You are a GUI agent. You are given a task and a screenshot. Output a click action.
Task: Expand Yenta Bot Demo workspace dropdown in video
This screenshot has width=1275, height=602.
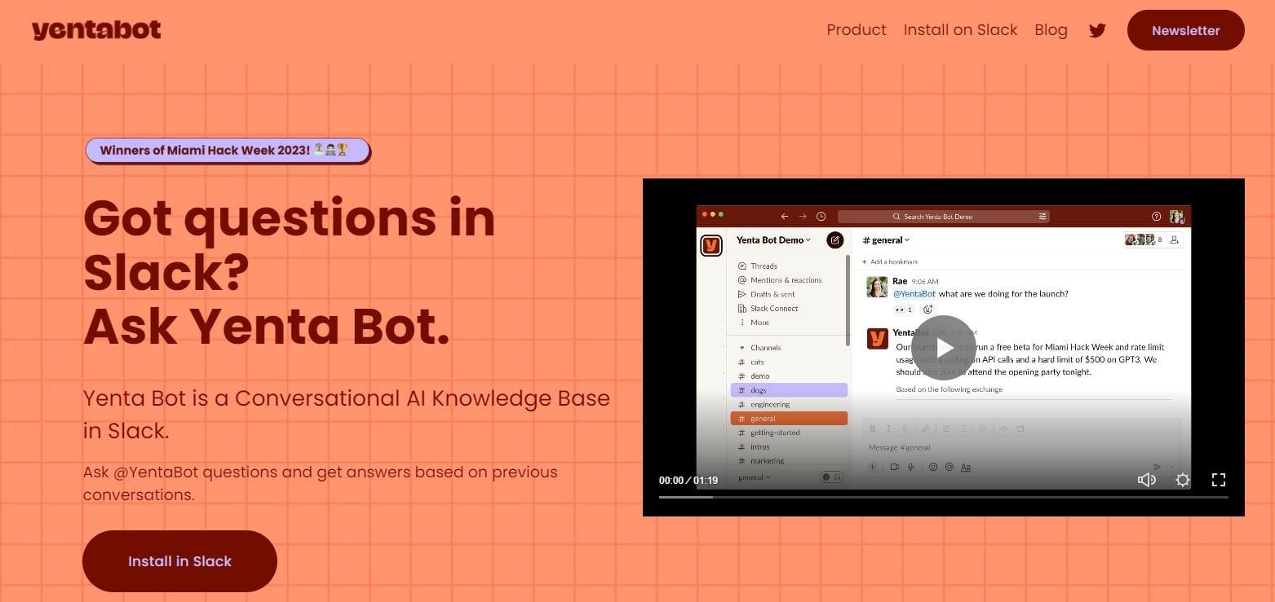773,239
